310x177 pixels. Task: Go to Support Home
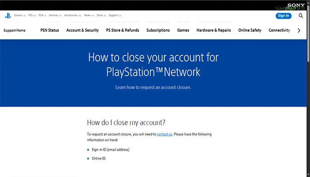pyautogui.click(x=15, y=31)
